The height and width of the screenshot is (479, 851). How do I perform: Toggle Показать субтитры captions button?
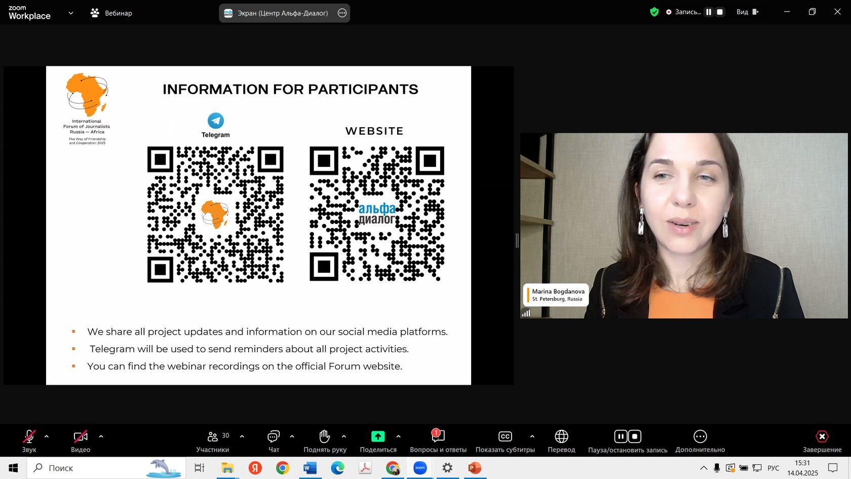pos(505,441)
